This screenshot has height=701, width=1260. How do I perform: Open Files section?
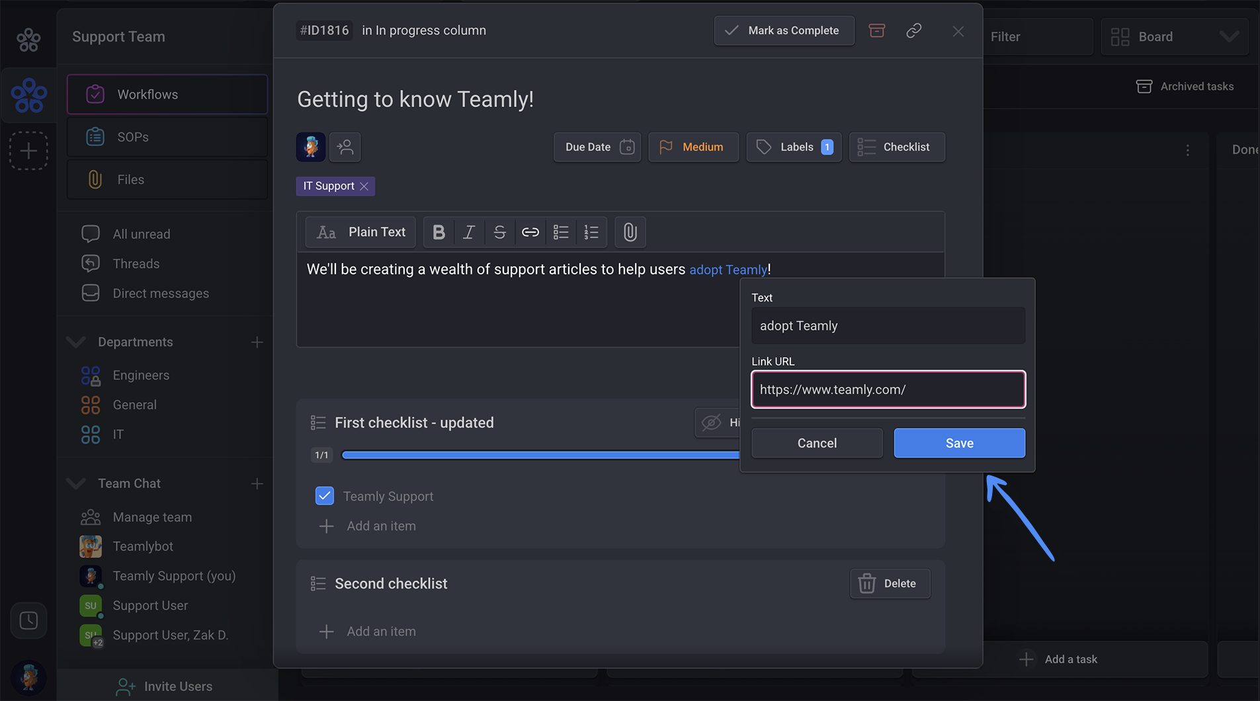coord(167,179)
